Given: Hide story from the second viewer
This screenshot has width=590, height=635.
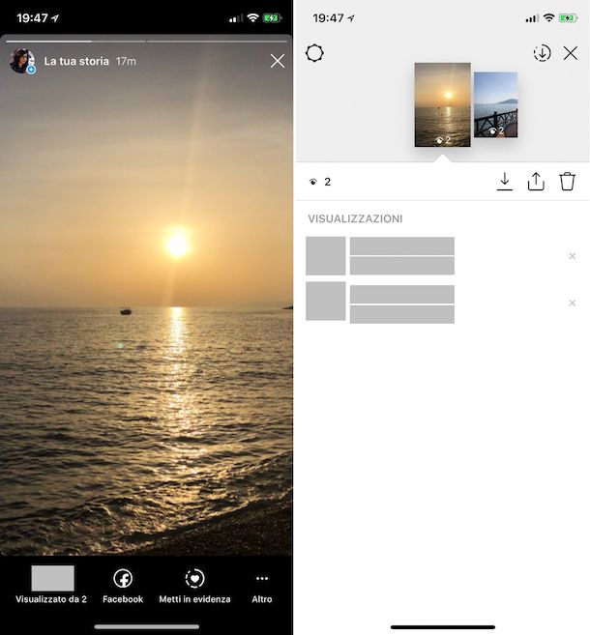Looking at the screenshot, I should click(x=573, y=303).
